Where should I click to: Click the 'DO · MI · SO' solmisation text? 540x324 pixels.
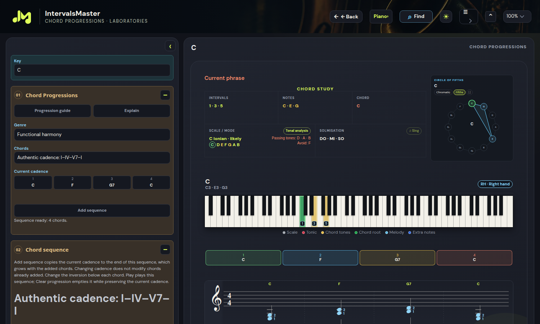coord(332,139)
